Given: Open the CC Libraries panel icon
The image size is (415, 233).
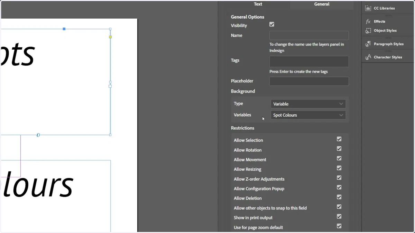Looking at the screenshot, I should (368, 8).
